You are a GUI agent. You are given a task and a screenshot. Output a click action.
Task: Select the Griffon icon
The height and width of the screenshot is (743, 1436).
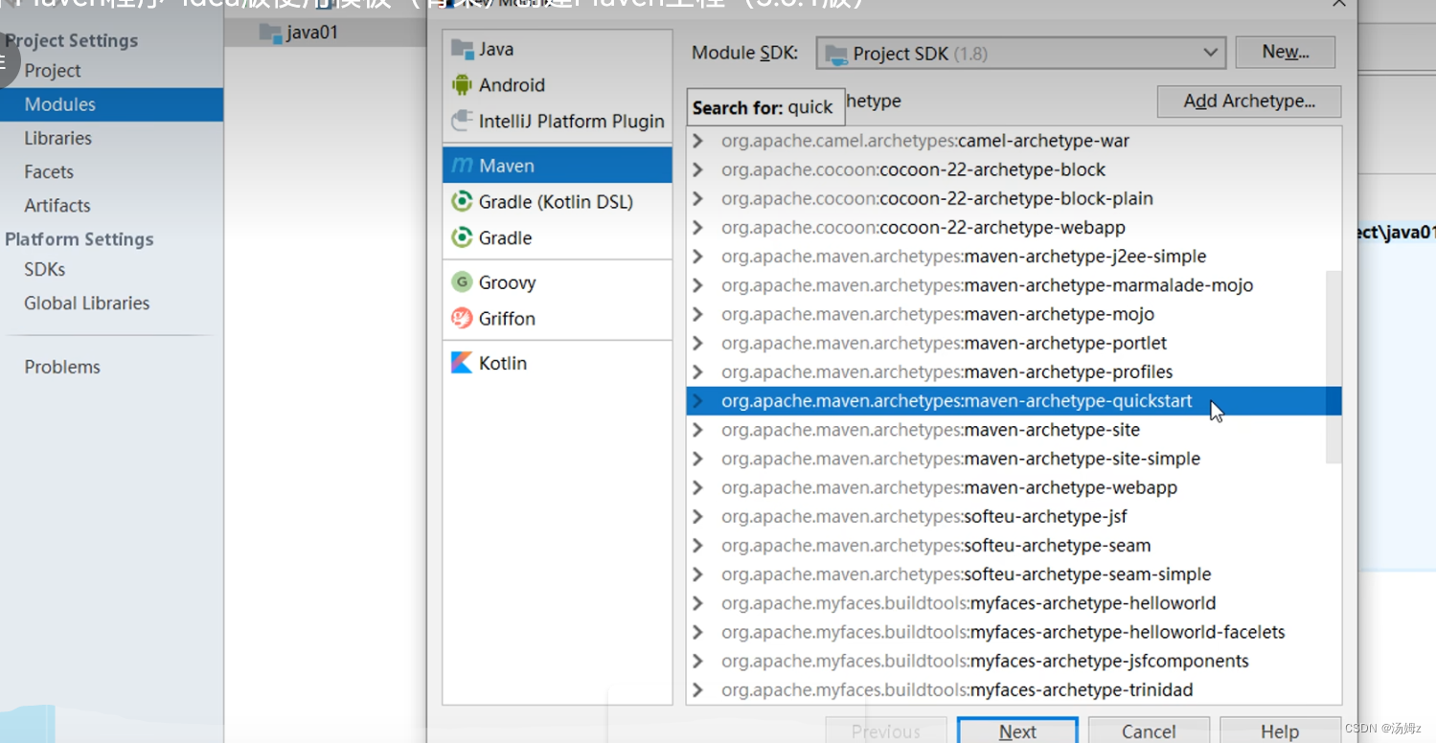(462, 318)
